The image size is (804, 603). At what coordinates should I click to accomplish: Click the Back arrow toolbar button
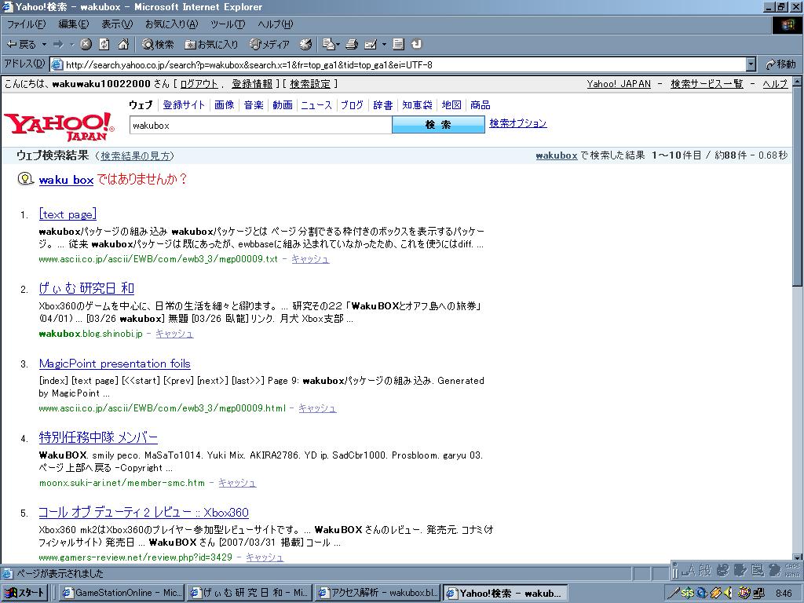pyautogui.click(x=21, y=45)
